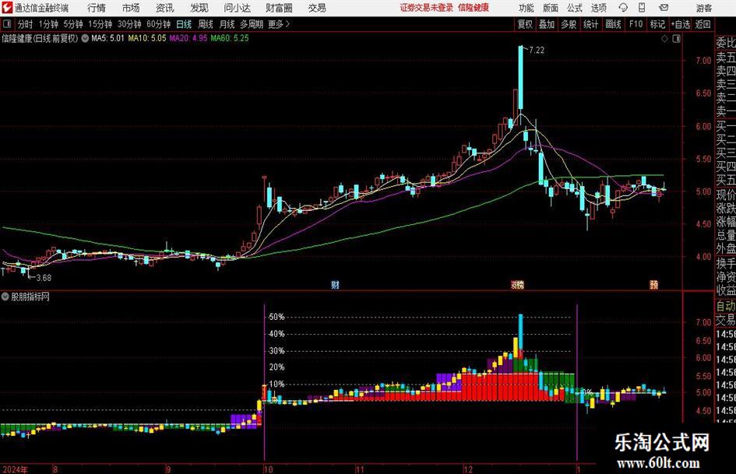Click the 50% level label in indicator
This screenshot has height=474, width=736.
(277, 318)
